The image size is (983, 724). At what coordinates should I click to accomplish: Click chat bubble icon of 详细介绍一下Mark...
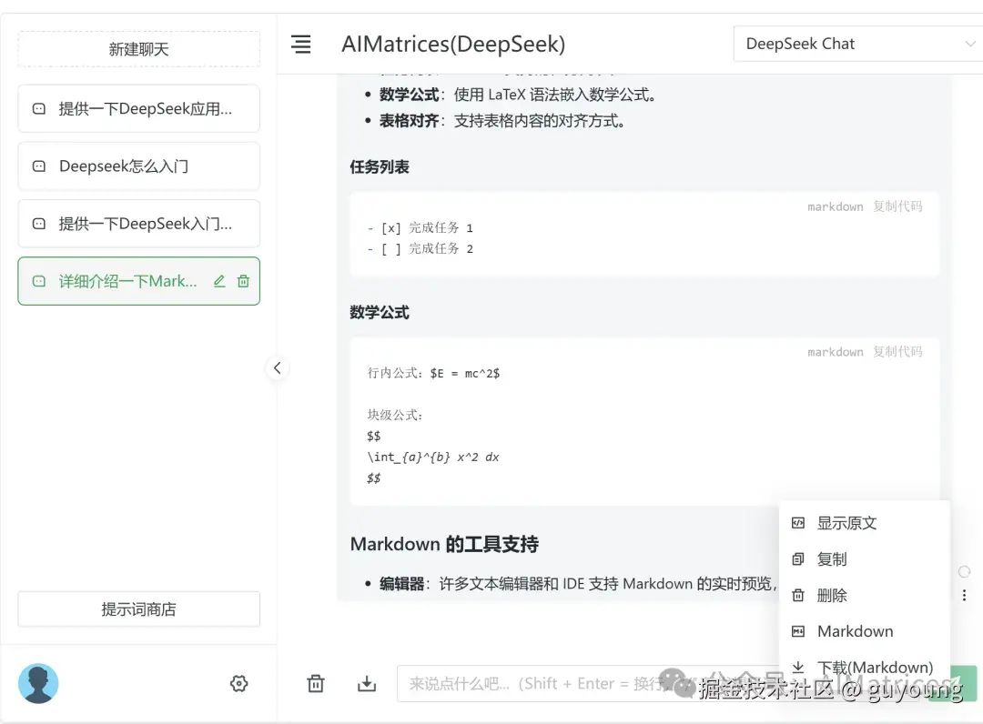39,281
